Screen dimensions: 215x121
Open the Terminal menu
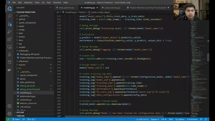(57, 2)
